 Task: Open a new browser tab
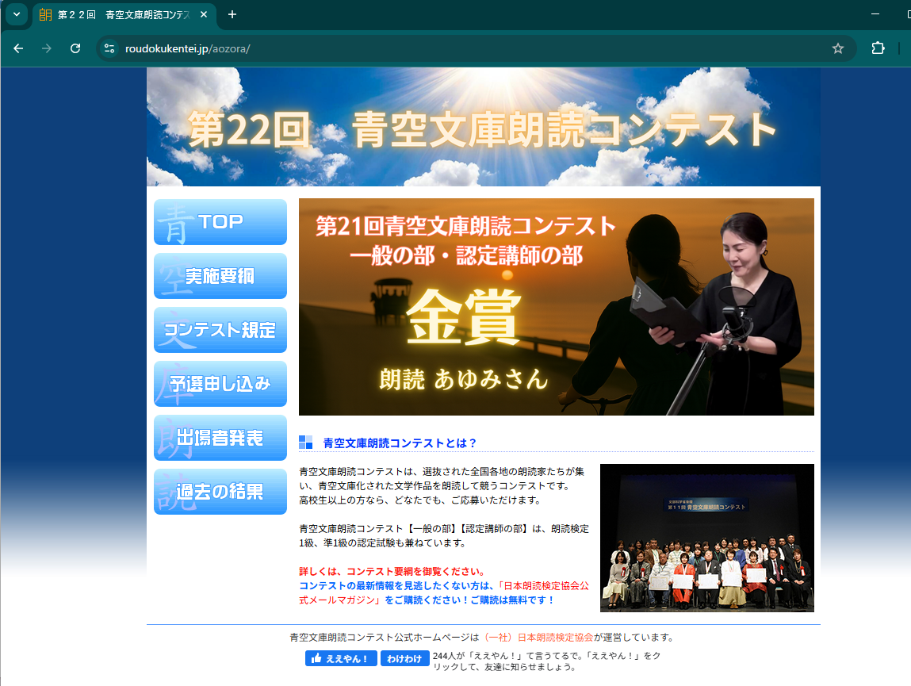(x=232, y=14)
